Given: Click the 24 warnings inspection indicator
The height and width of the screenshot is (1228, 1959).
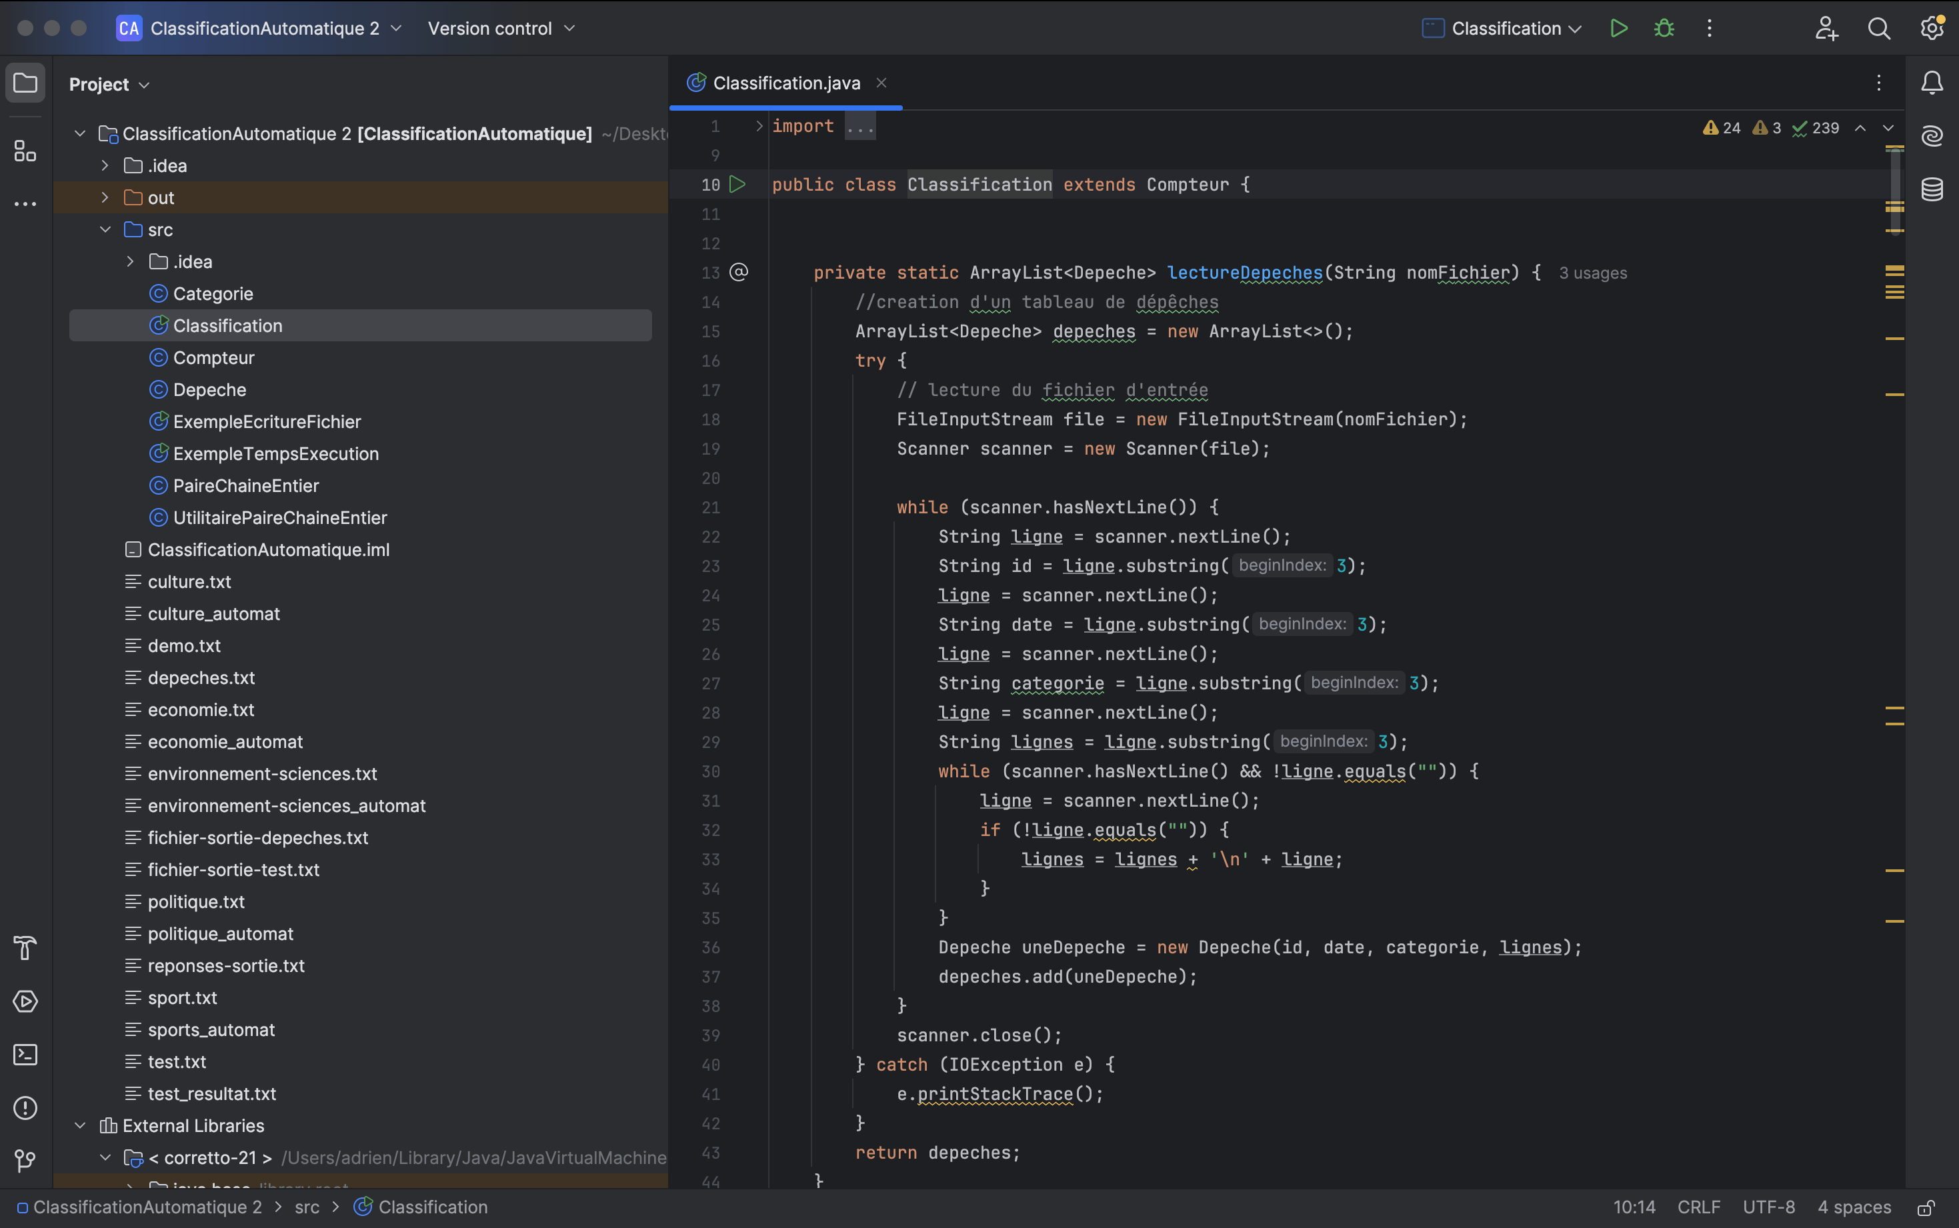Looking at the screenshot, I should click(1721, 128).
